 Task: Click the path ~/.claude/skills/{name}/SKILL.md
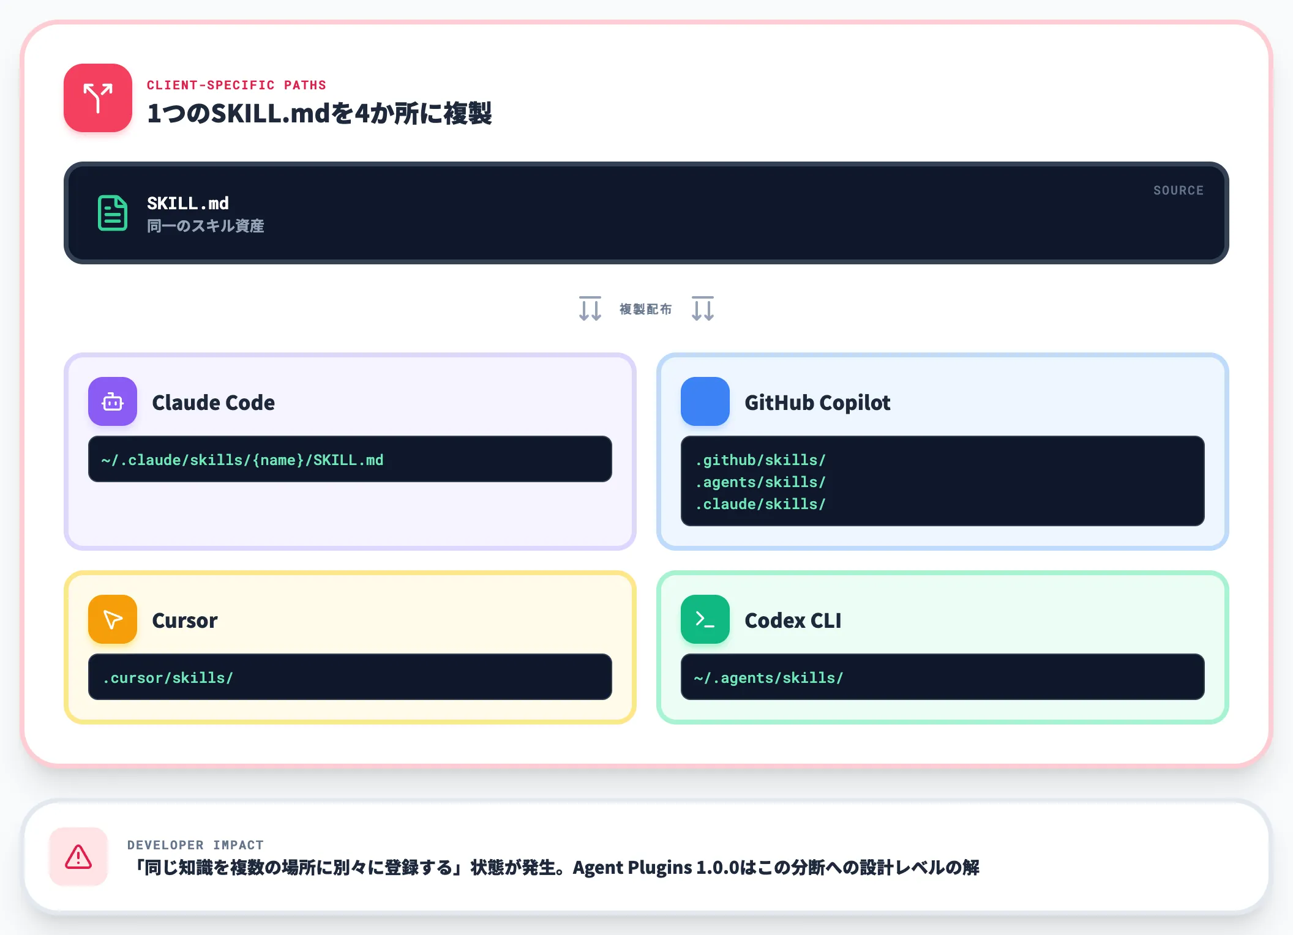(242, 460)
